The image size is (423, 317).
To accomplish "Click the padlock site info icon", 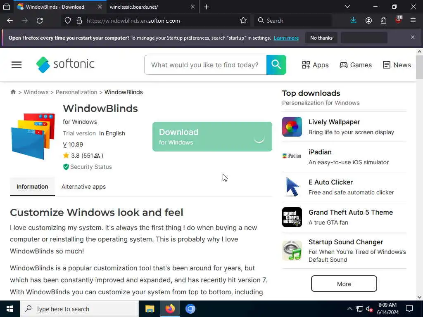I will coord(79,21).
